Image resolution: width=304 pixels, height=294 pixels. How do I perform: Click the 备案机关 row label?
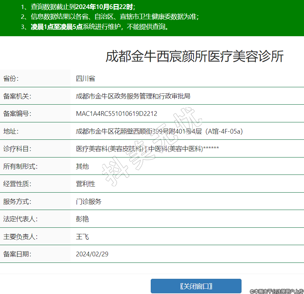[17, 96]
